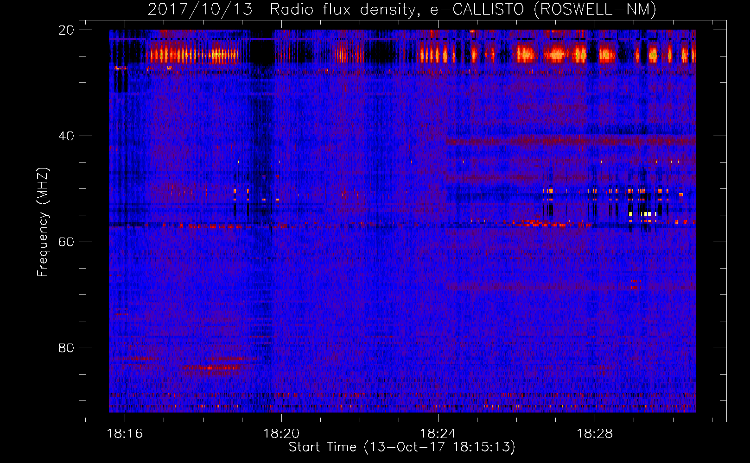Click the frequency tick label '20'
The width and height of the screenshot is (750, 463).
66,30
